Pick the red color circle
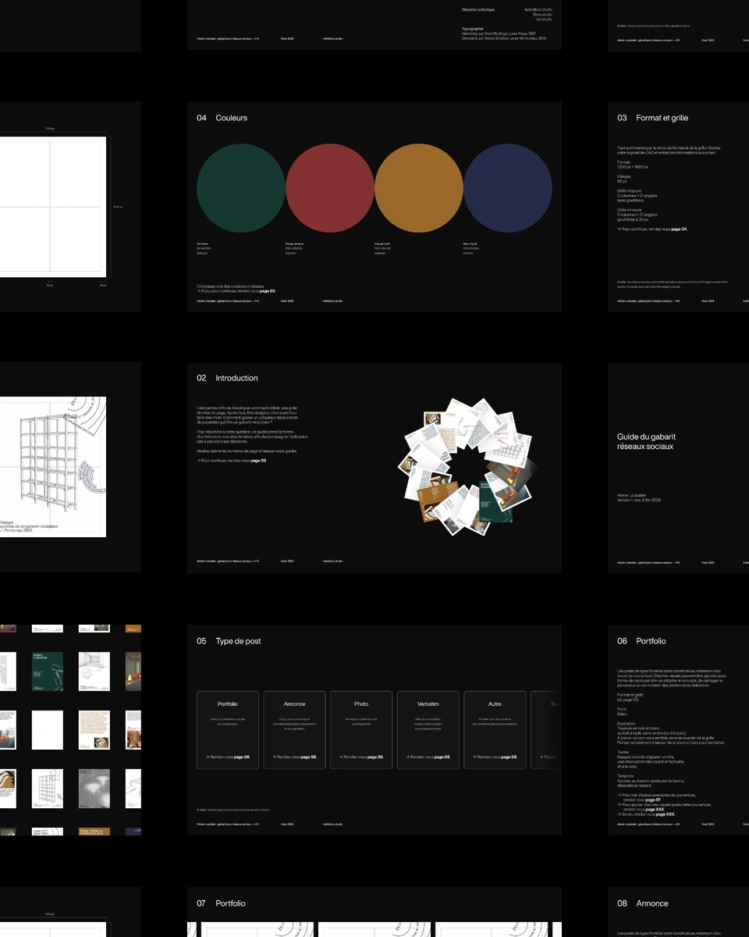749x937 pixels. click(330, 188)
